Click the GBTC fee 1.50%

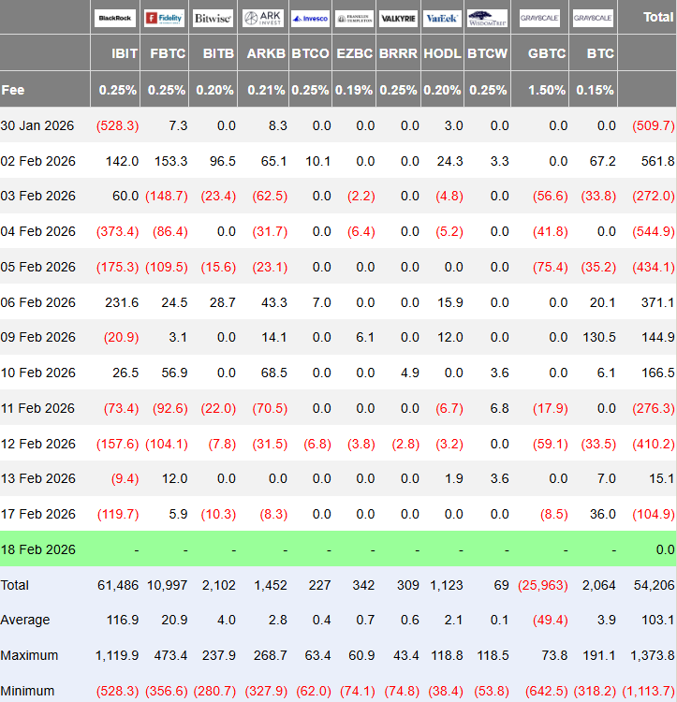coord(549,90)
